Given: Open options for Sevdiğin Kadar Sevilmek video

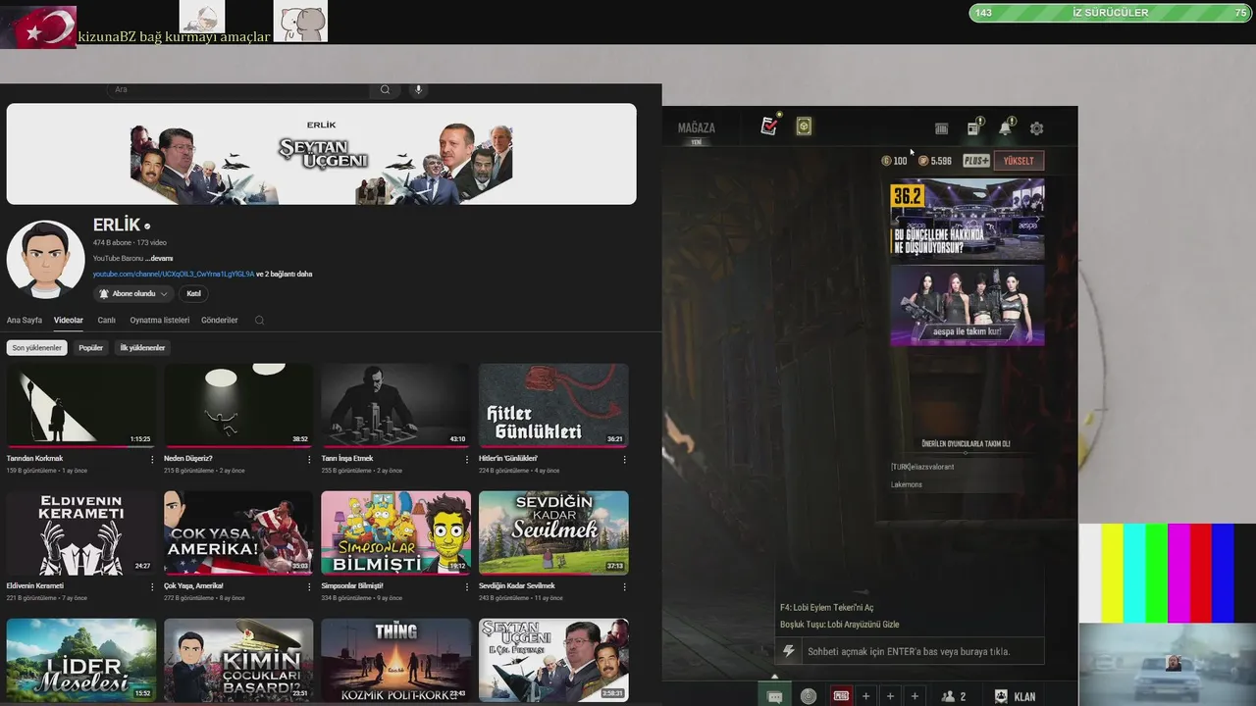Looking at the screenshot, I should (x=624, y=586).
